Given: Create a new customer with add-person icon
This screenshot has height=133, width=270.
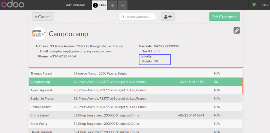Looking at the screenshot, I should click(x=168, y=17).
